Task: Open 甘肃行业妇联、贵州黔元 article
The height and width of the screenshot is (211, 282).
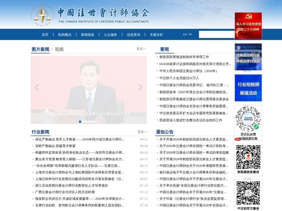Action: (79, 205)
